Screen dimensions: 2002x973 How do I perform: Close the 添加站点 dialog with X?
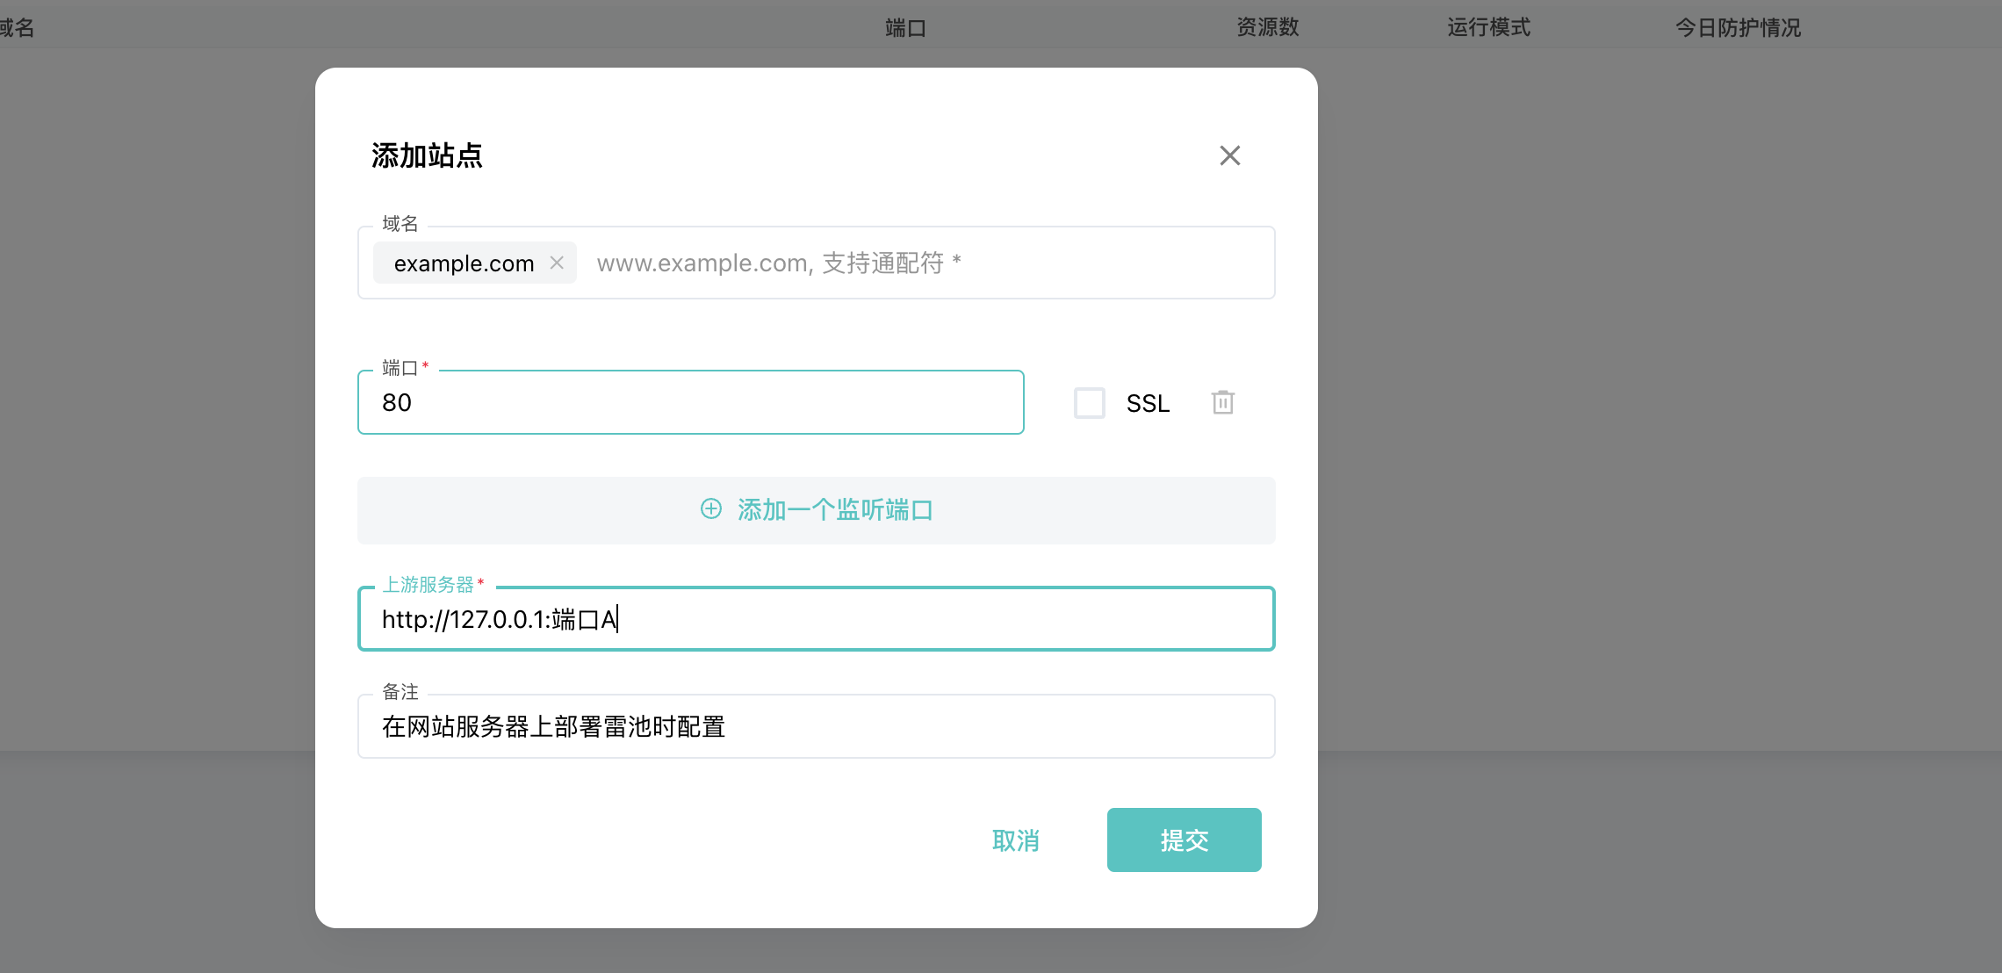click(x=1229, y=155)
